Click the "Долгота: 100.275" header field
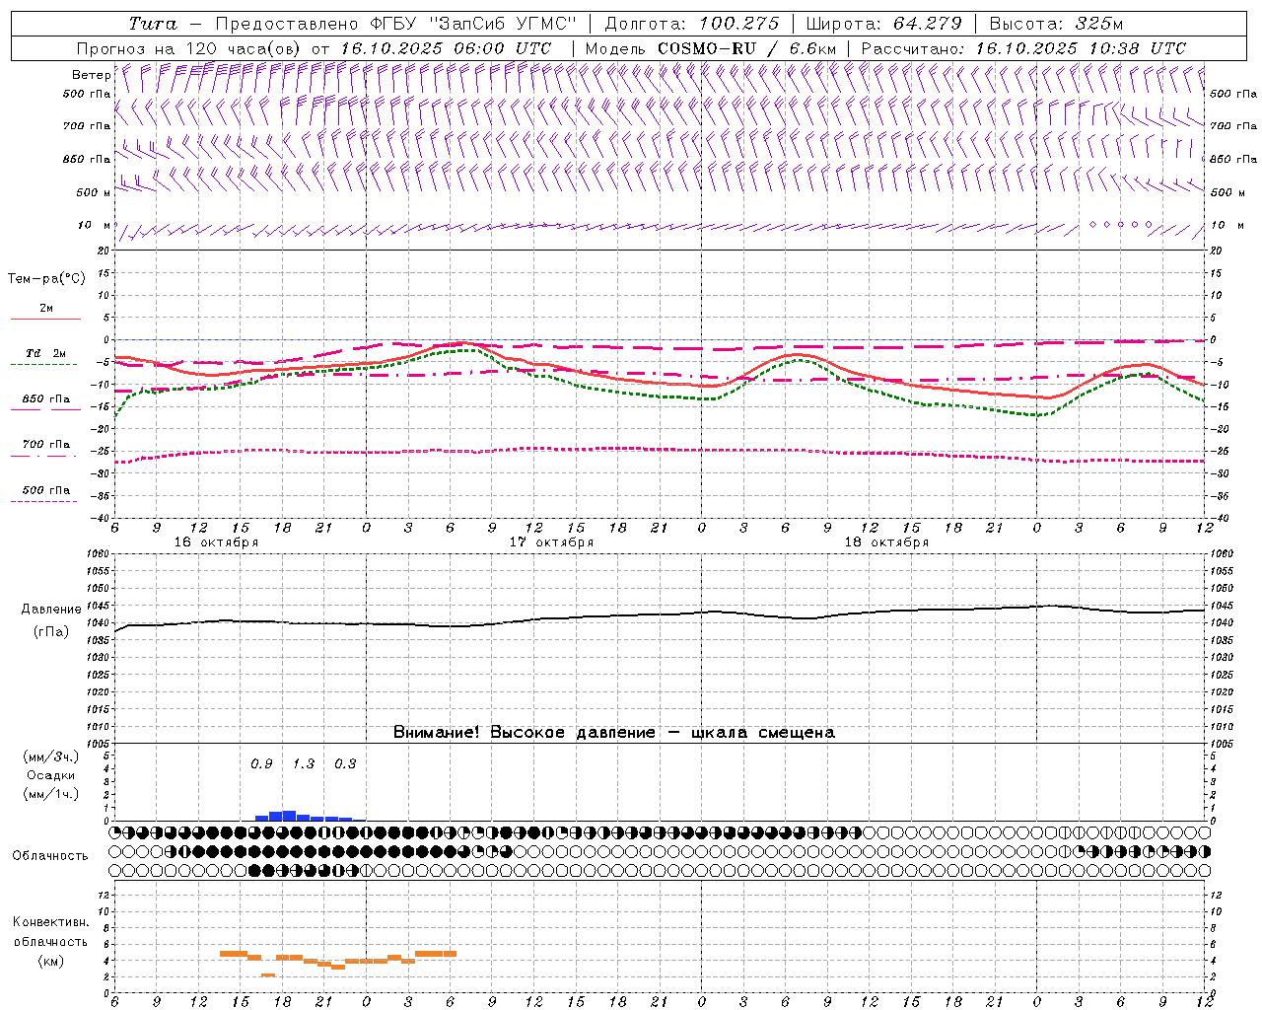This screenshot has width=1262, height=1010. click(691, 24)
